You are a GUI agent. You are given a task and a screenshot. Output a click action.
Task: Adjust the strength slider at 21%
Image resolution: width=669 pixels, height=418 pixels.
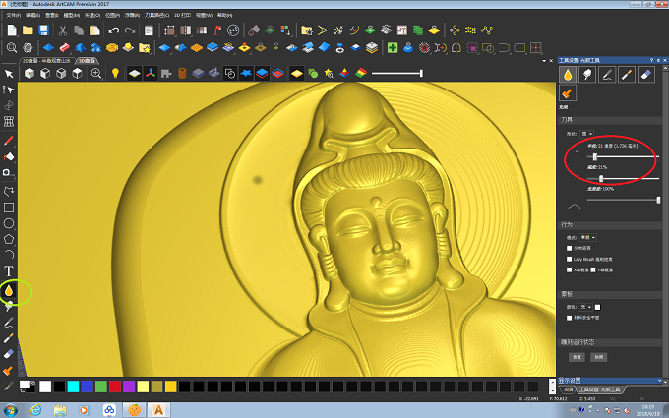pyautogui.click(x=601, y=178)
